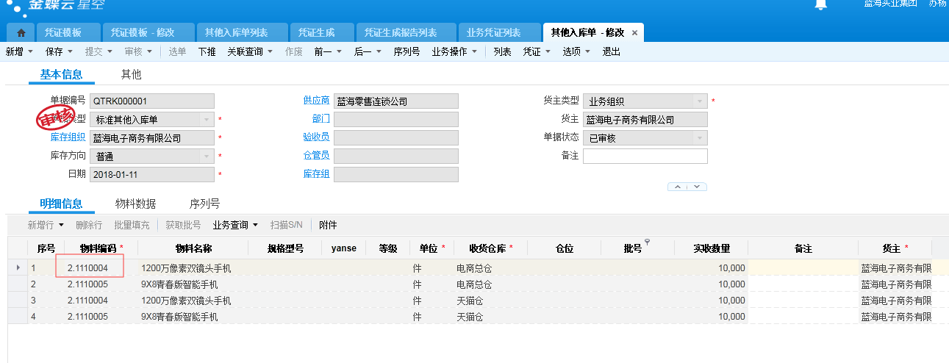
Task: Click the 库存组织 link label
Action: pyautogui.click(x=68, y=137)
